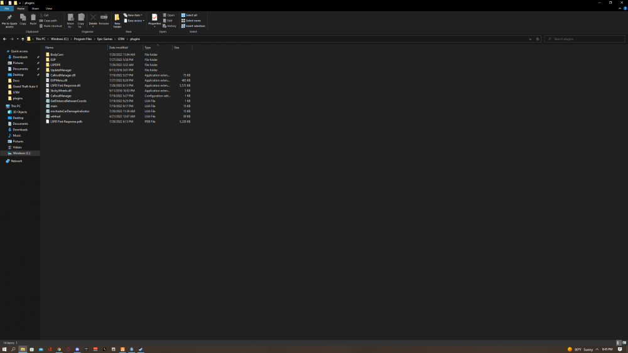Sort by Size column header

pos(182,48)
